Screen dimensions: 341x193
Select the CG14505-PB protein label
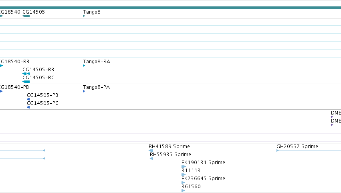42,95
